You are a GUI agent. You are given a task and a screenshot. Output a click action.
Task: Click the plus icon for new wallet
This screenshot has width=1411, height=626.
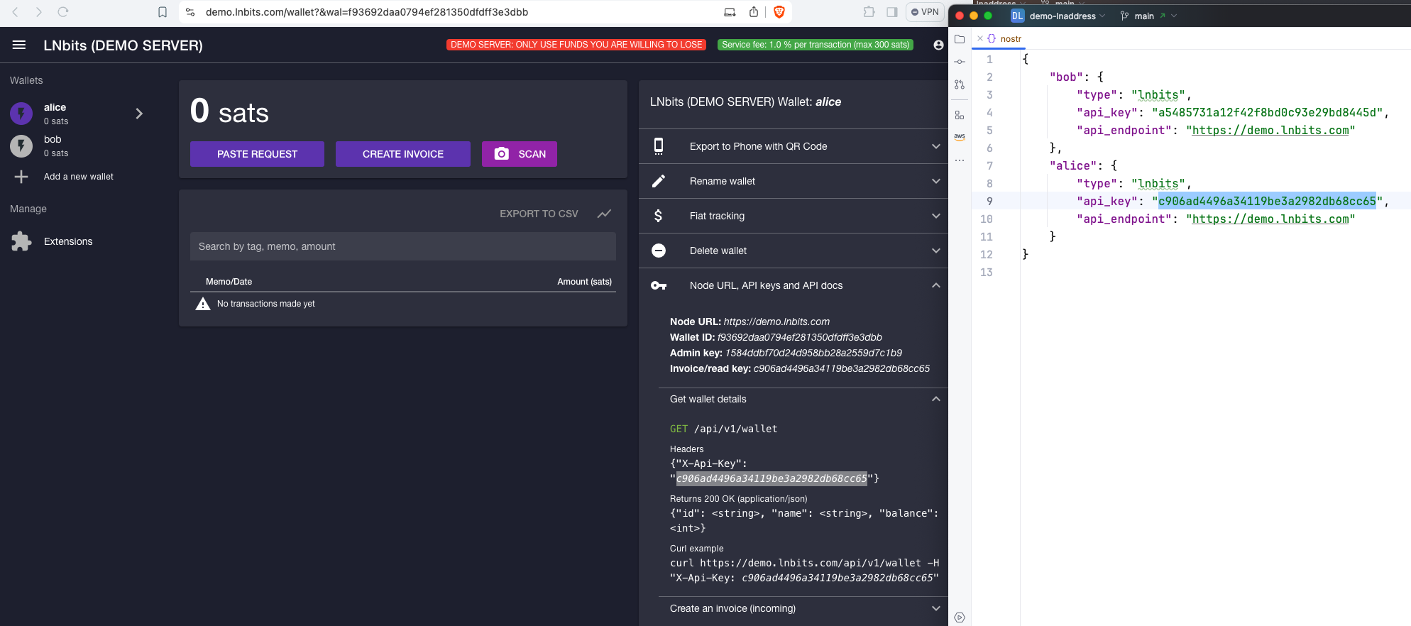click(21, 177)
